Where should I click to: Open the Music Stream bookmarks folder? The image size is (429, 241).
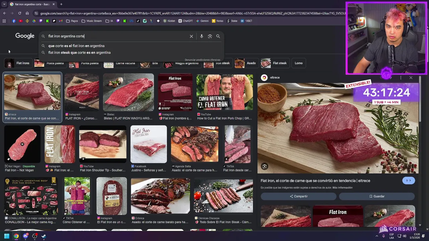click(91, 21)
